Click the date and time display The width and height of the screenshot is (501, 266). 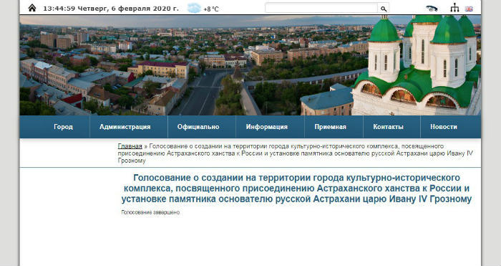pos(110,9)
